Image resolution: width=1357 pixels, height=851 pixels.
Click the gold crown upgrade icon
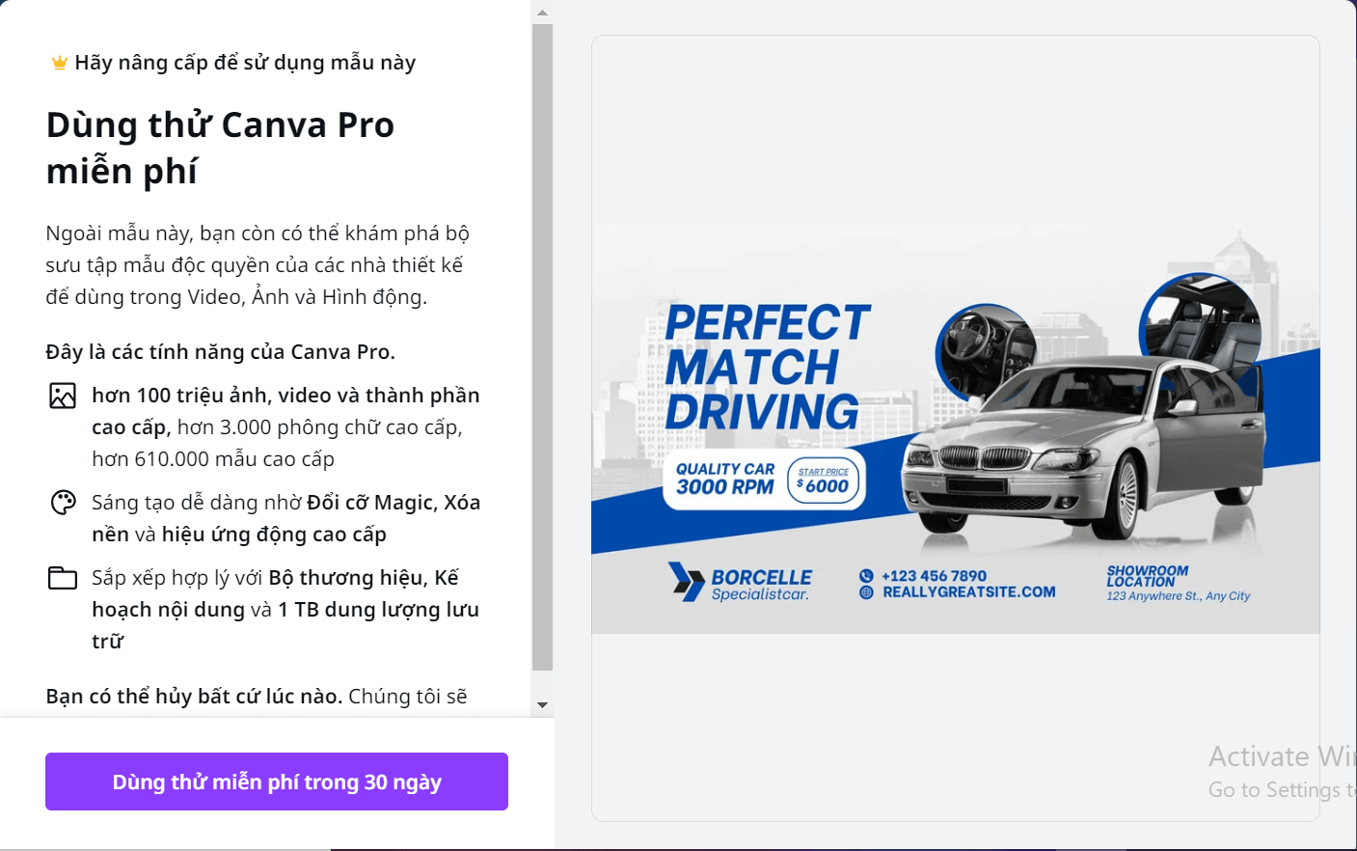pyautogui.click(x=60, y=63)
